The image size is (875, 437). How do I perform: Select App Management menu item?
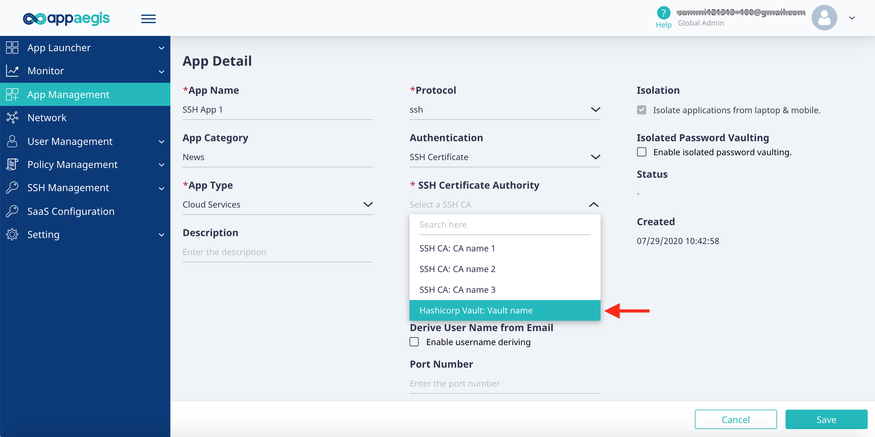tap(85, 94)
